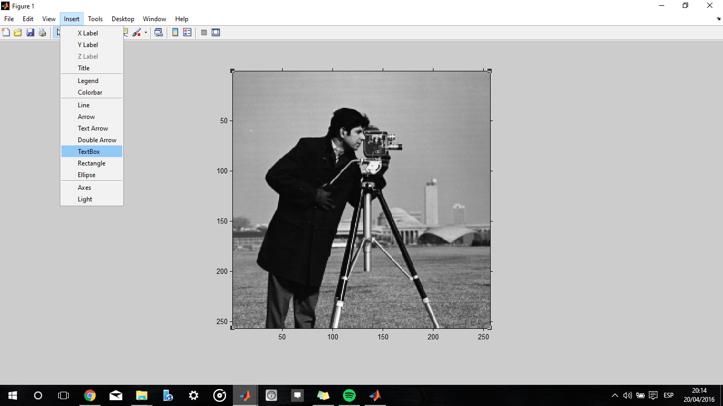Screen dimensions: 723x406
Task: Choose Rectangle from the Insert menu
Action: click(x=92, y=163)
